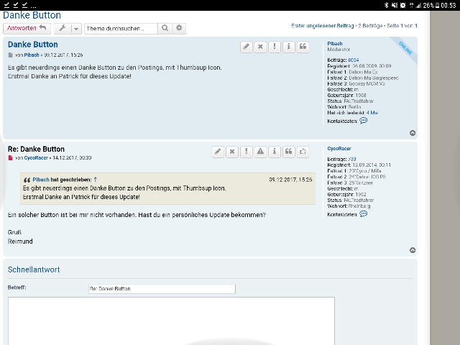460x345 pixels.
Task: Click the Antworten reply button
Action: 27,28
